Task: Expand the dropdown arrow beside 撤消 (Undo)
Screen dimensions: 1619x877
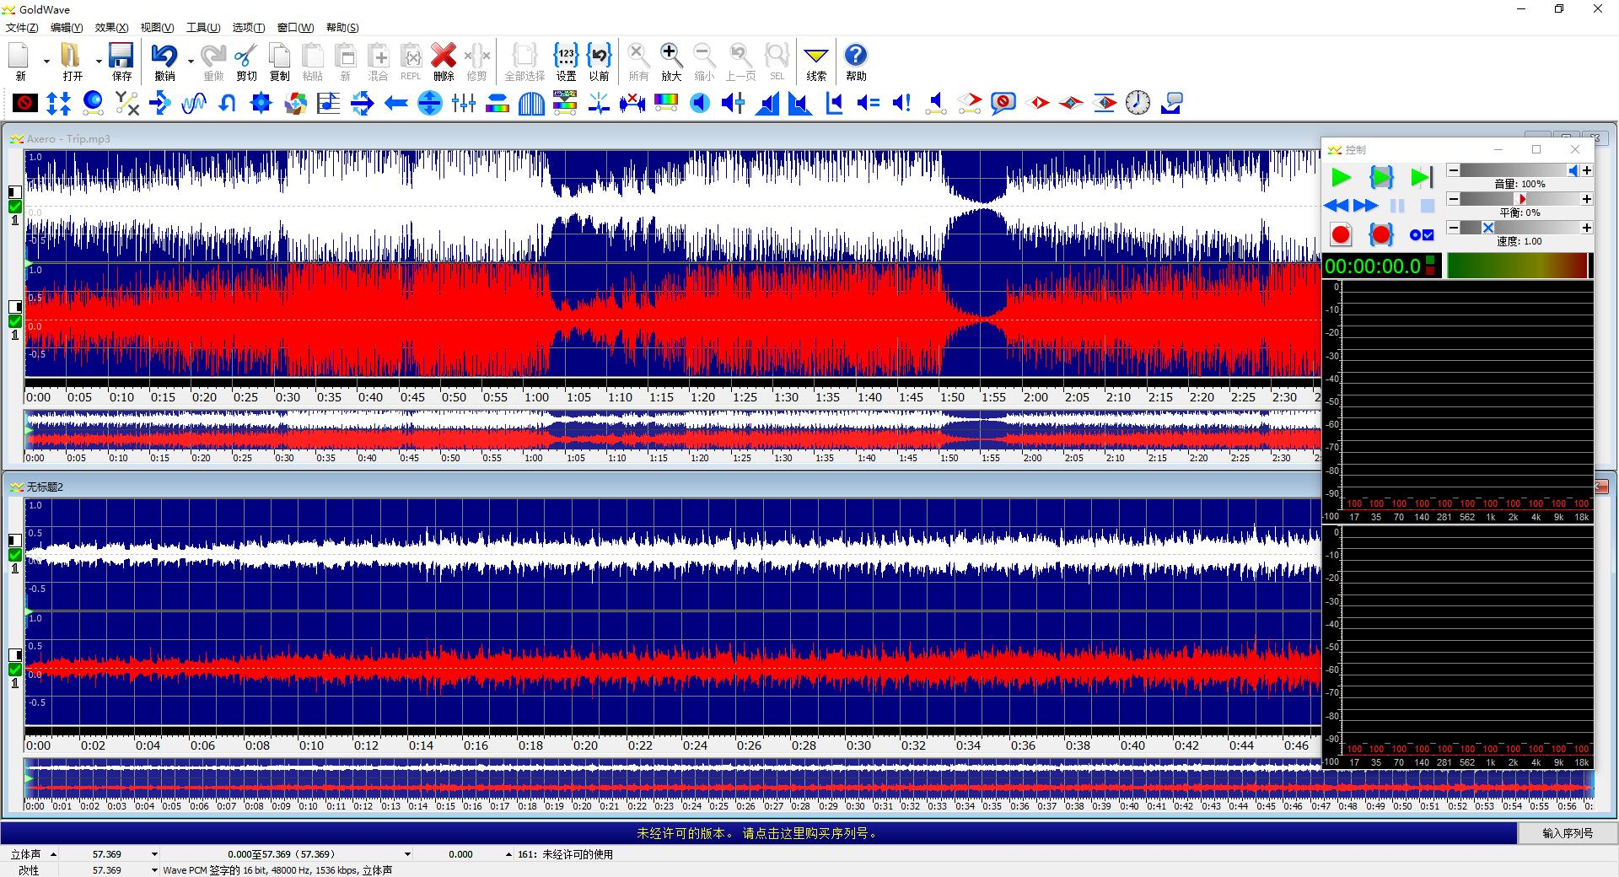Action: tap(191, 61)
